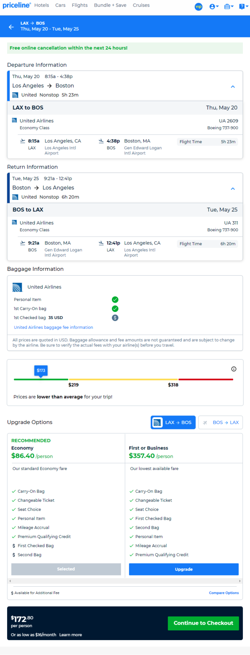Click the $173 price marker
This screenshot has height=655, width=250.
pyautogui.click(x=41, y=371)
